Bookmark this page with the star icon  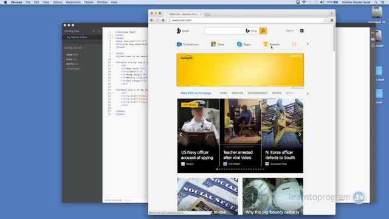tap(326, 20)
